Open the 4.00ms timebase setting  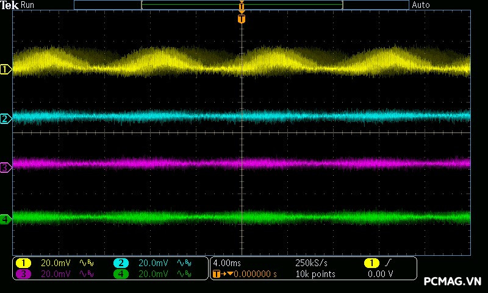click(228, 263)
